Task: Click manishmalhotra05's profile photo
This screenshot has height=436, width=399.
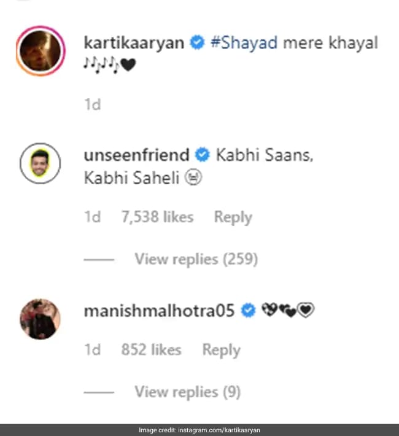Action: (40, 319)
